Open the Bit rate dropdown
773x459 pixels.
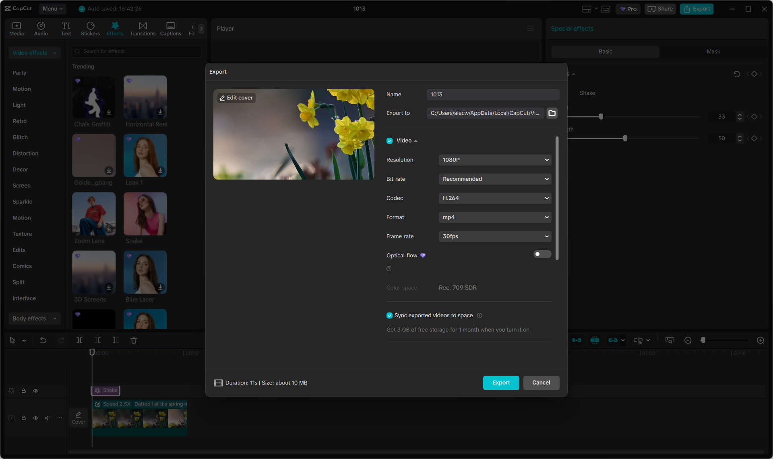tap(495, 179)
